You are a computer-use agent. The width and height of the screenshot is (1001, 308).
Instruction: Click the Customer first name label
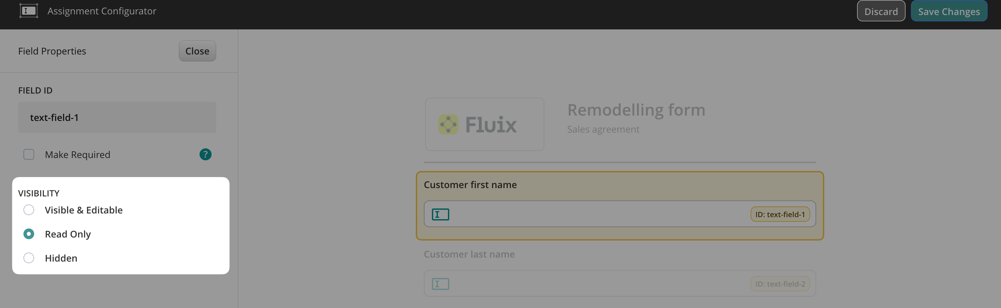[470, 185]
